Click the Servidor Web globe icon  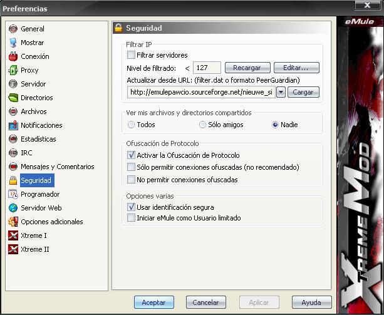click(13, 208)
